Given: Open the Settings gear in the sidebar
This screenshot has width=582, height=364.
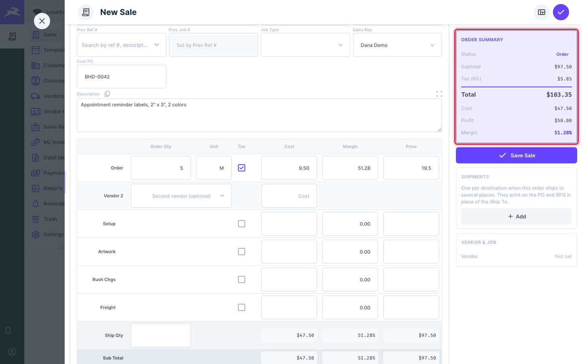Looking at the screenshot, I should pyautogui.click(x=36, y=235).
